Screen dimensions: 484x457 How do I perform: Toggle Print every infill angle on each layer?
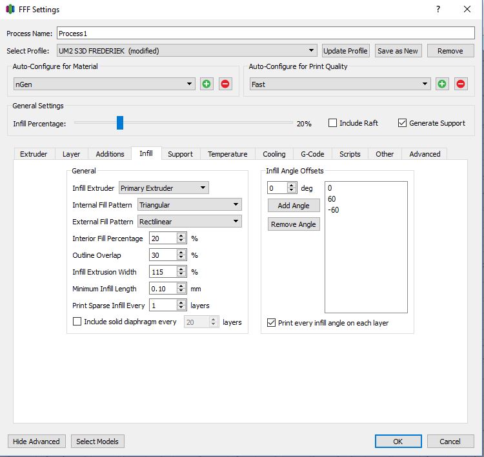coord(271,323)
